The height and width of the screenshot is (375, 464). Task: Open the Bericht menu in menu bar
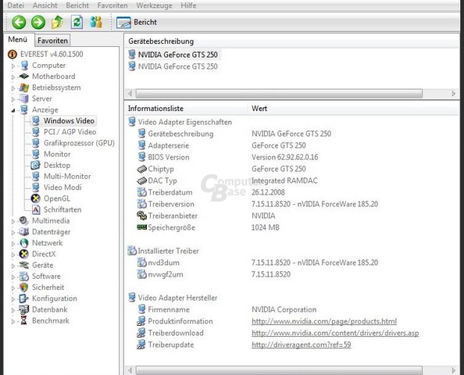pos(77,5)
